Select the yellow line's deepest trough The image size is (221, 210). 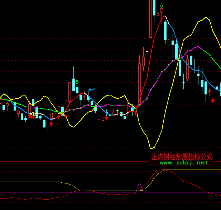tap(152, 148)
